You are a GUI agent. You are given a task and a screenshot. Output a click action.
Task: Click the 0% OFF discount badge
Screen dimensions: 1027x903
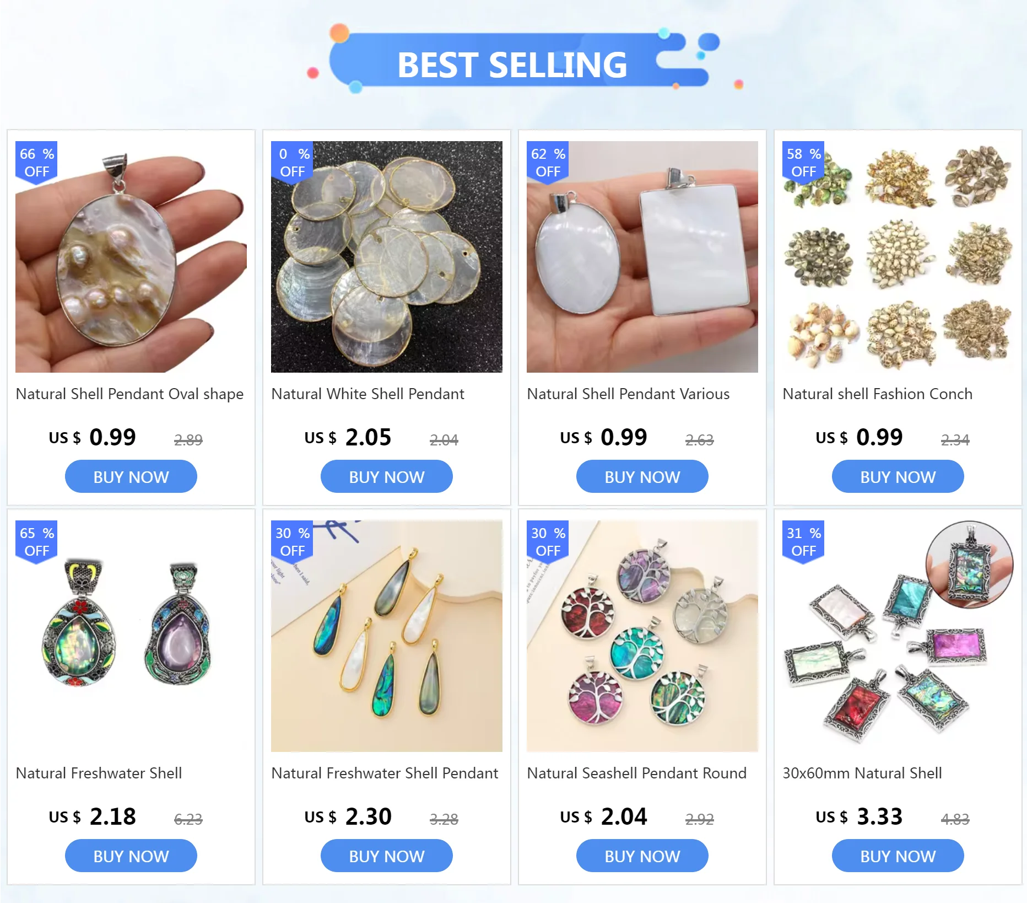click(292, 162)
